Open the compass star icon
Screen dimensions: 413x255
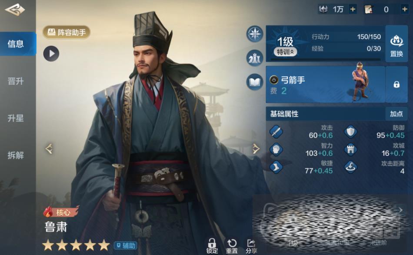(x=254, y=34)
